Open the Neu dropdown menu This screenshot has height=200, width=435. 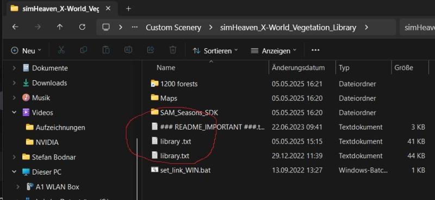pyautogui.click(x=26, y=50)
